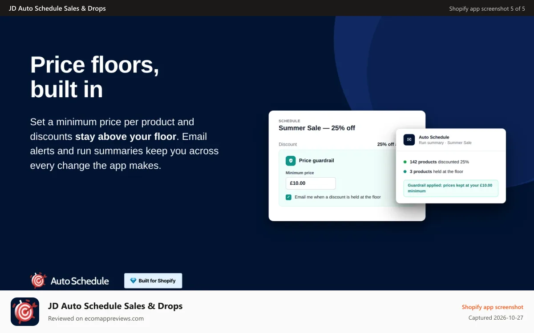Click the Discount label in schedule card
Viewport: 534px width, 333px height.
click(287, 144)
